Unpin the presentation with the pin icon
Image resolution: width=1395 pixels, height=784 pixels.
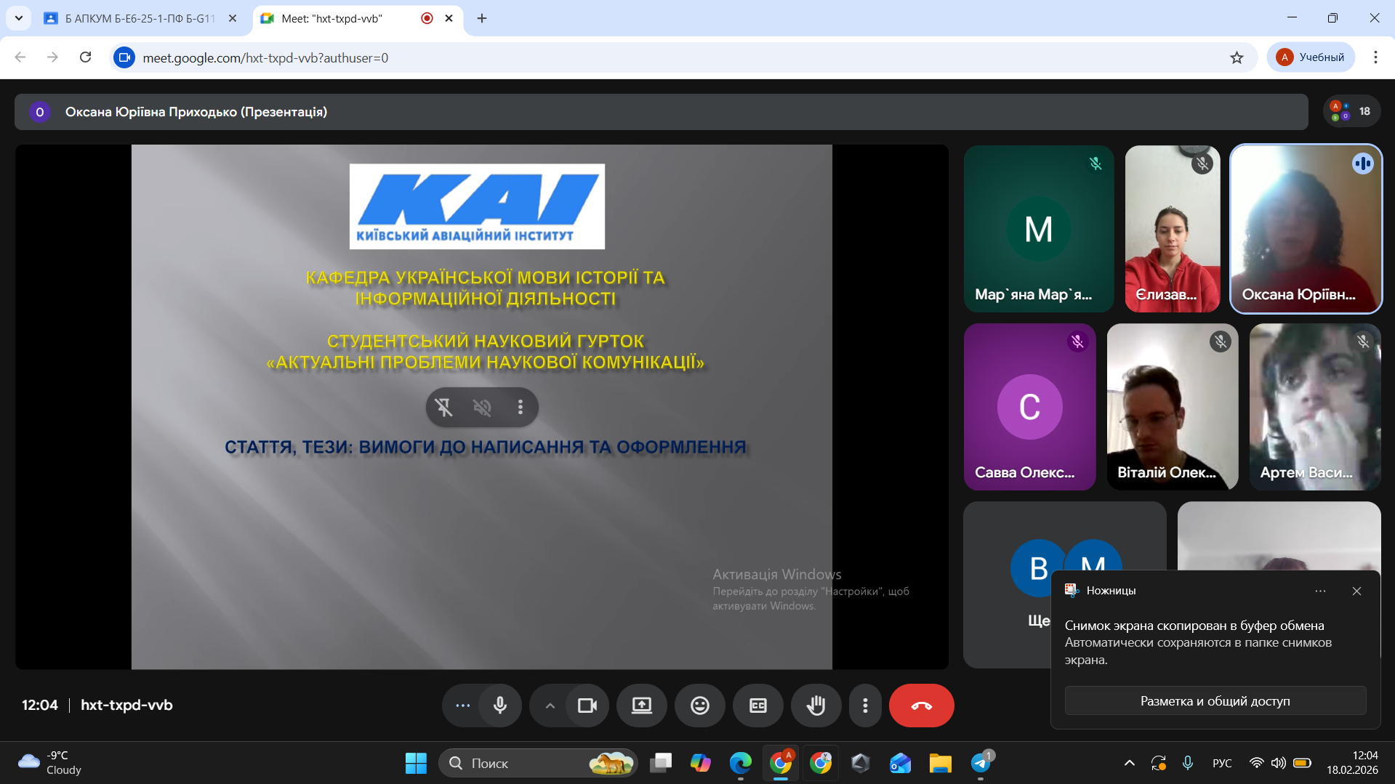444,407
